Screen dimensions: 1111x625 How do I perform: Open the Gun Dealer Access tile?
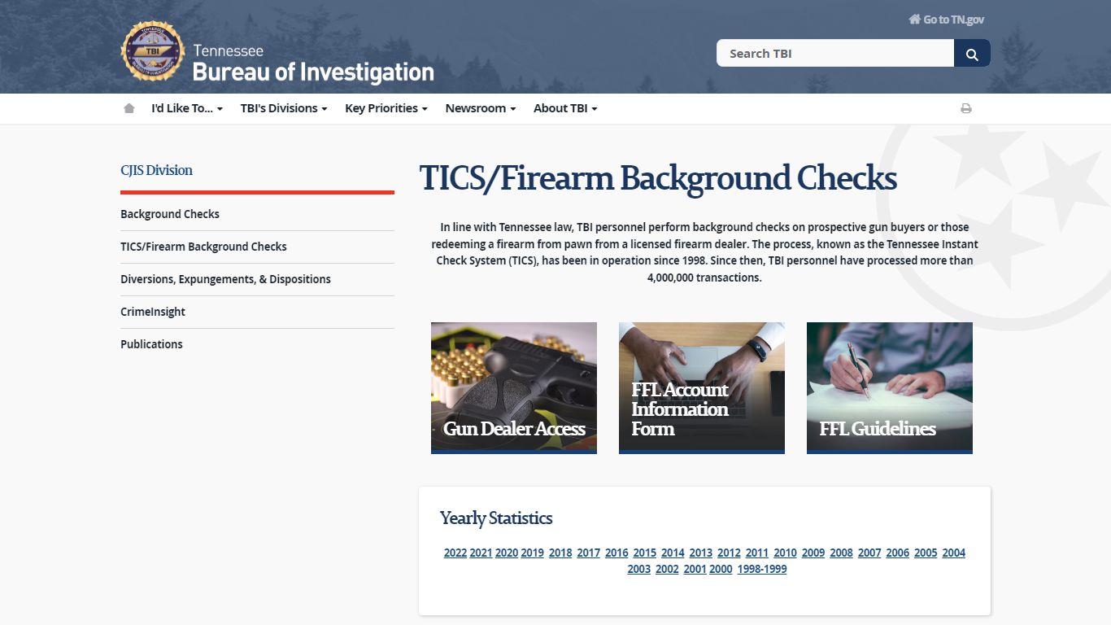point(514,388)
